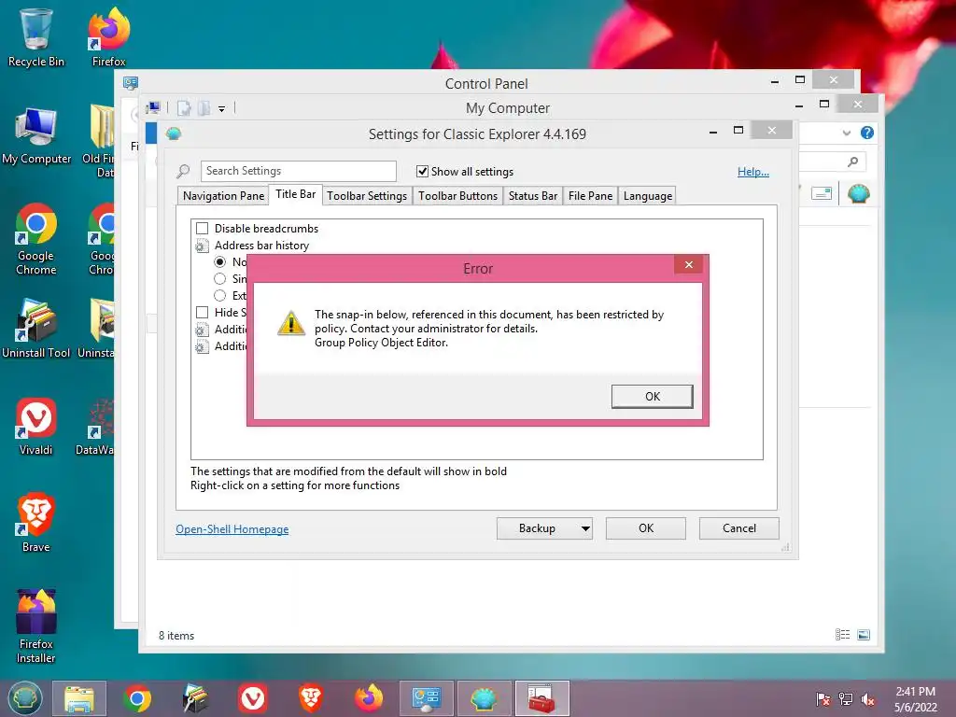Switch to Control Panel taskbar button
The width and height of the screenshot is (956, 717).
(x=426, y=698)
